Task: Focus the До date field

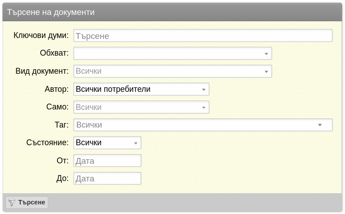Action: pos(107,178)
